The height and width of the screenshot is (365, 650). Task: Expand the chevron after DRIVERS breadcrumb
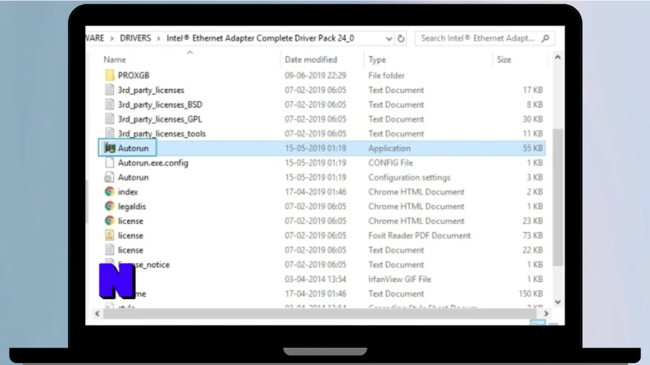[x=158, y=39]
